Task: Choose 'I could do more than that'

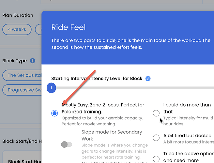Action: tap(156, 113)
